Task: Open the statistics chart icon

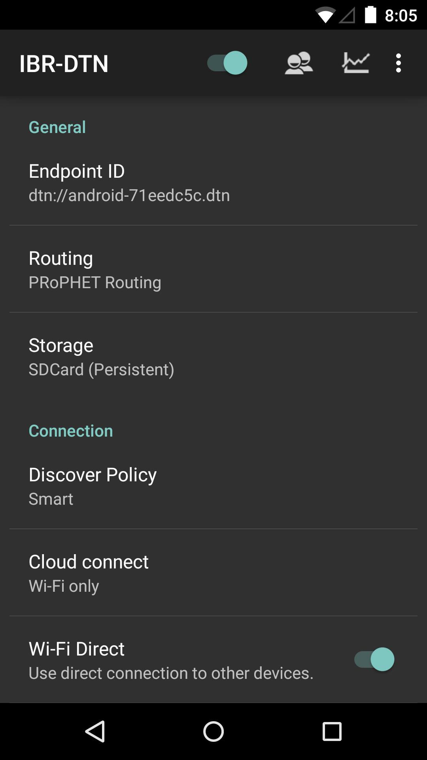Action: 355,63
